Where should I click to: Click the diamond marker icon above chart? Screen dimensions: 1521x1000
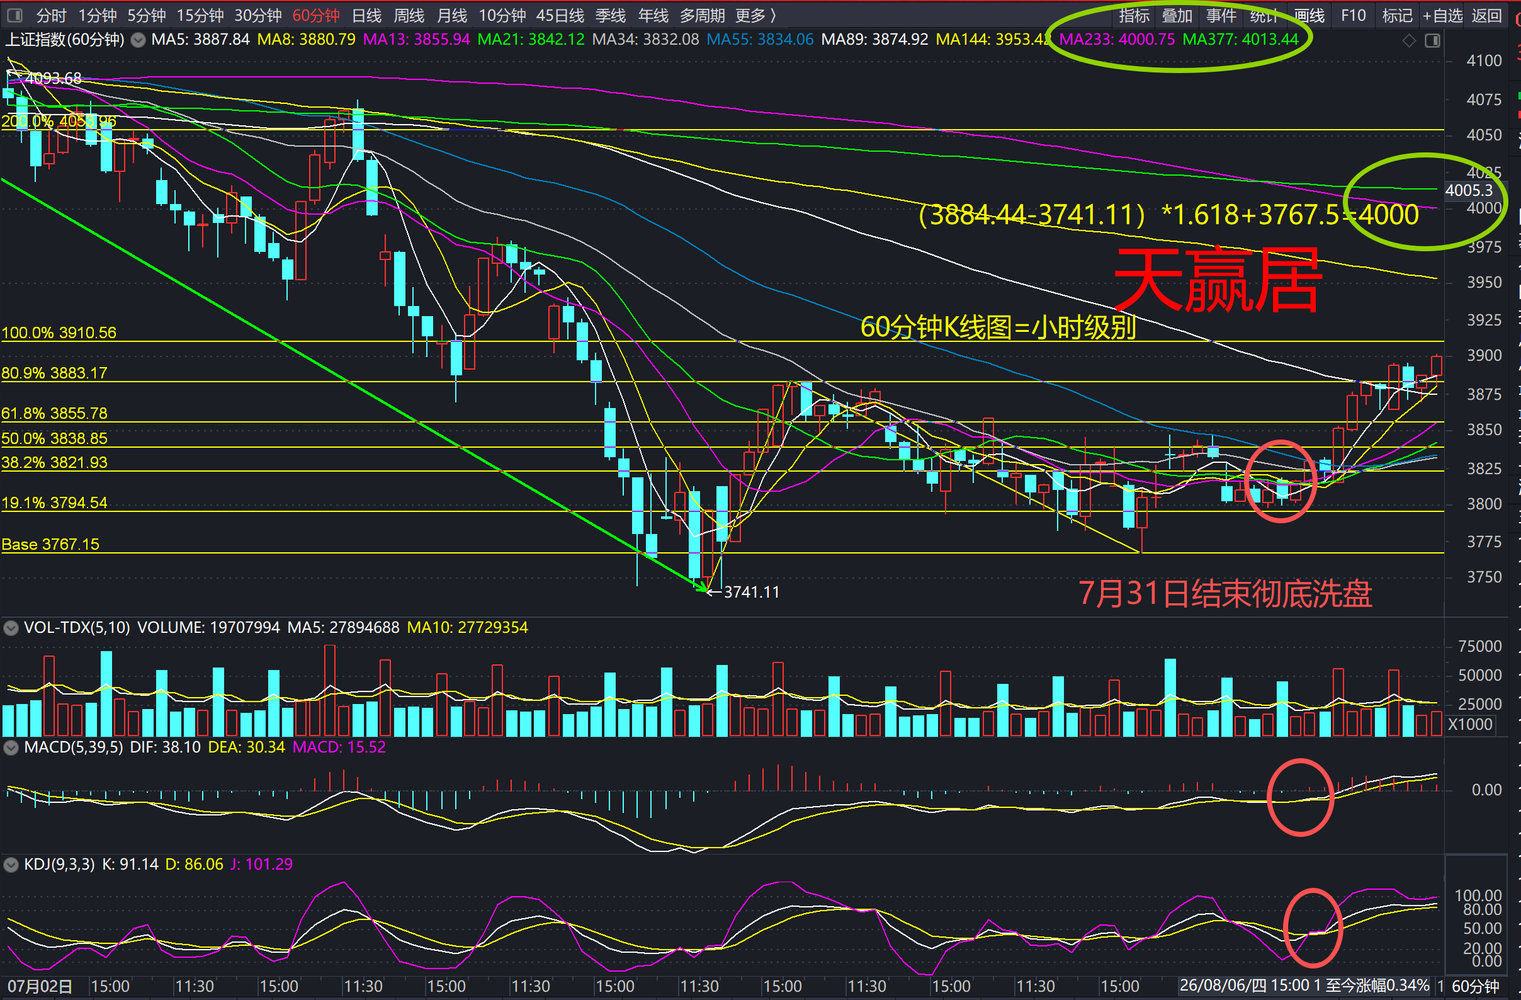click(x=1409, y=41)
